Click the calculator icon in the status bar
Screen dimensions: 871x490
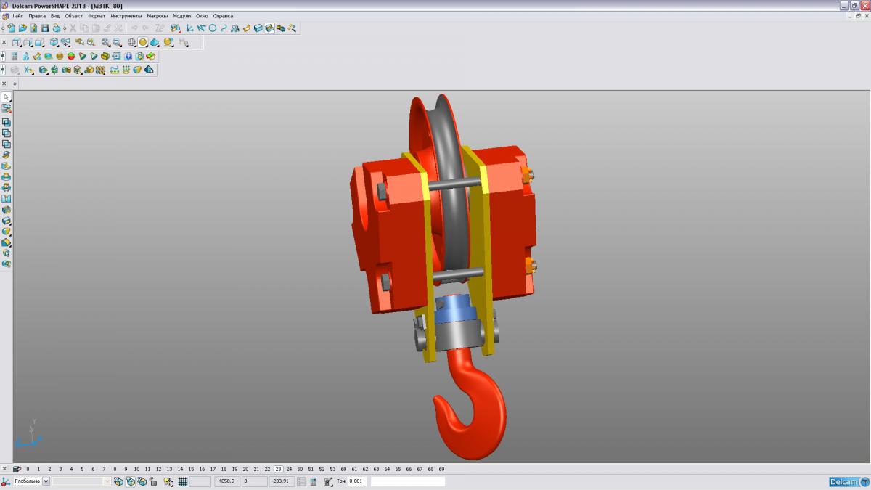click(x=313, y=481)
